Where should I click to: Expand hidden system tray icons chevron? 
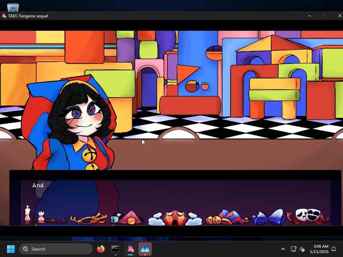coord(283,249)
